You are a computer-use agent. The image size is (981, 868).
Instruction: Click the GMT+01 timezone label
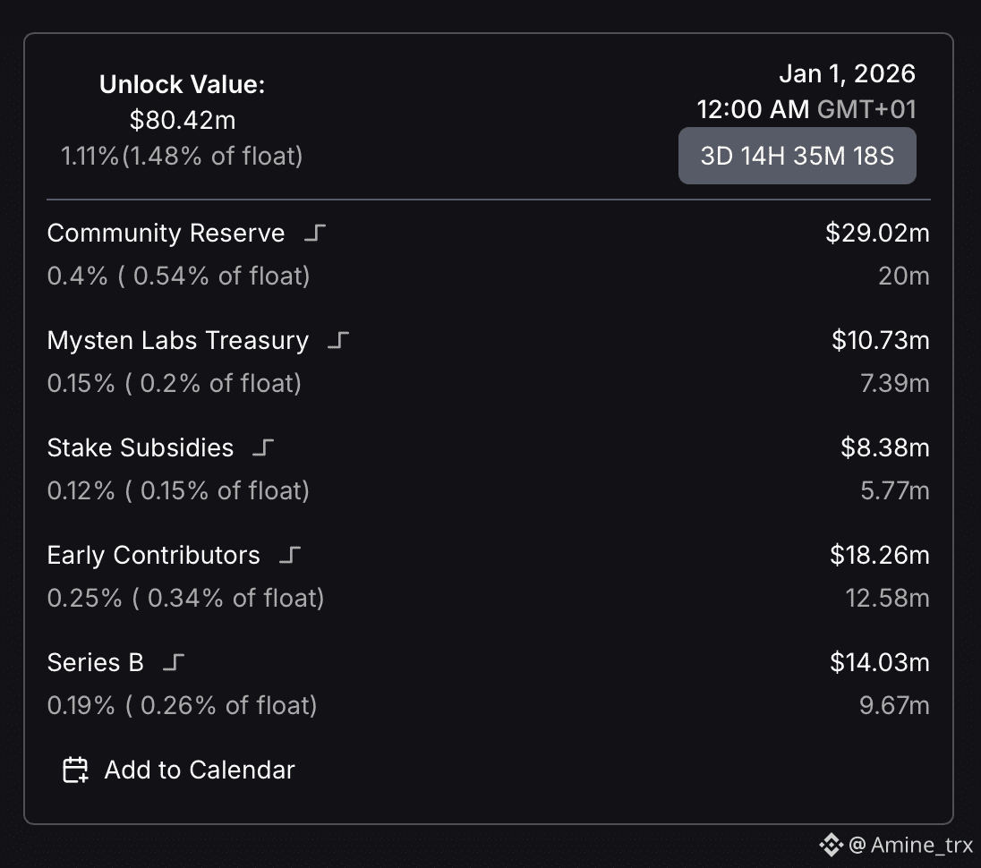point(866,110)
